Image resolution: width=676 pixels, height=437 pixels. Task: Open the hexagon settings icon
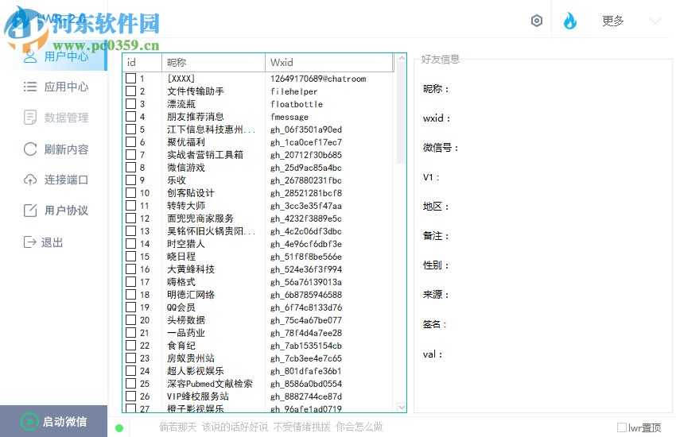[536, 21]
